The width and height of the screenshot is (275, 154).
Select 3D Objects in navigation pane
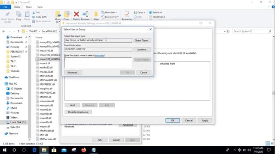pos(16,89)
